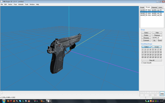Screen dimensions: 165x103
Task: Open the Animate menu
Action: 21,4
